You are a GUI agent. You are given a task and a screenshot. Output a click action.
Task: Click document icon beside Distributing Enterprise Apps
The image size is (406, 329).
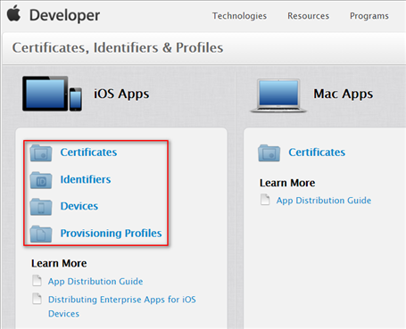pos(37,299)
